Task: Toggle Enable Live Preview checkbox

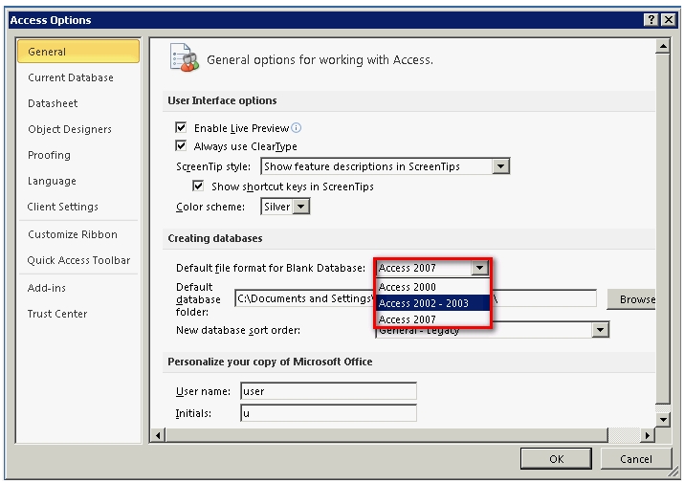Action: tap(181, 127)
